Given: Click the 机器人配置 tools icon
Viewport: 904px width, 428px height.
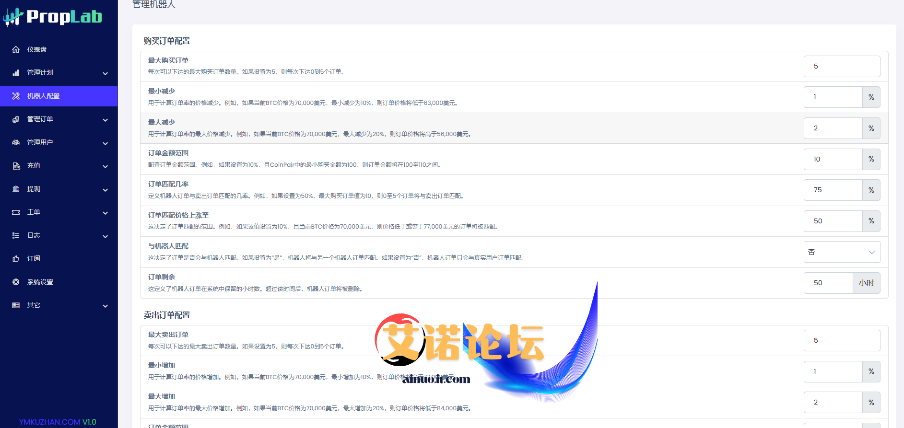Looking at the screenshot, I should pyautogui.click(x=16, y=96).
